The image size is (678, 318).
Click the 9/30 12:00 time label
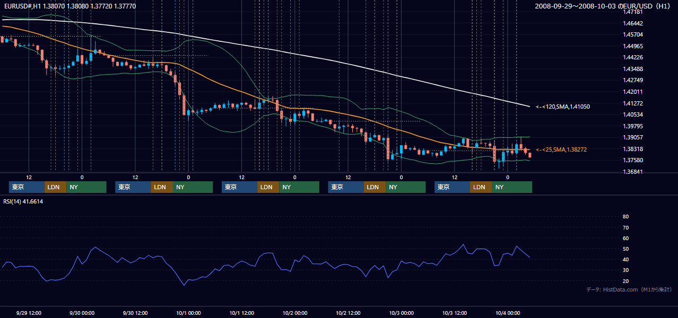[x=135, y=313]
